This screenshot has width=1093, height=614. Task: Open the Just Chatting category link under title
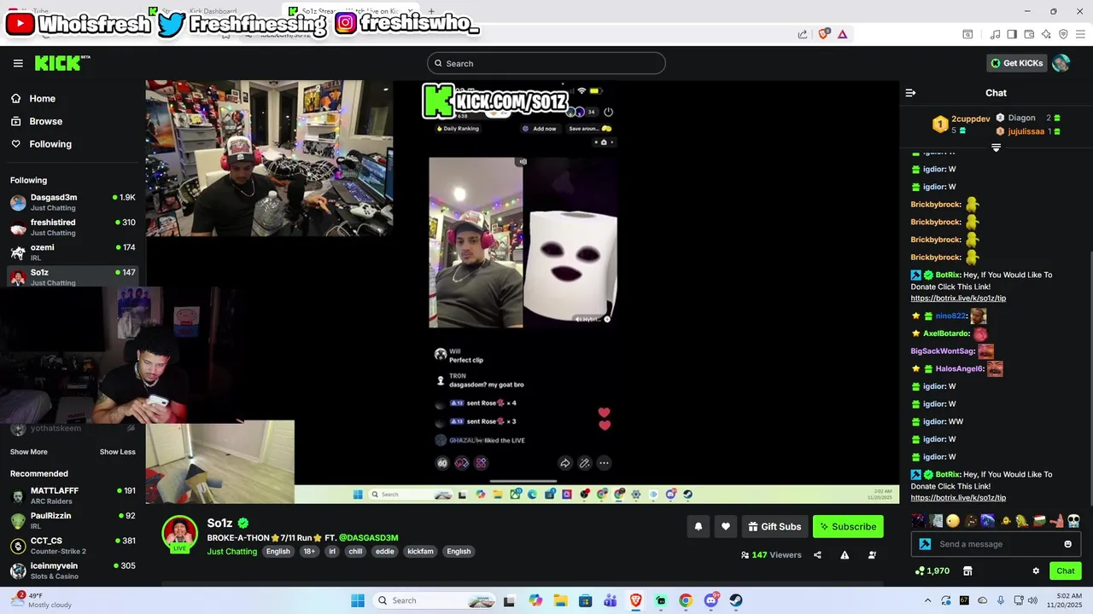point(232,552)
